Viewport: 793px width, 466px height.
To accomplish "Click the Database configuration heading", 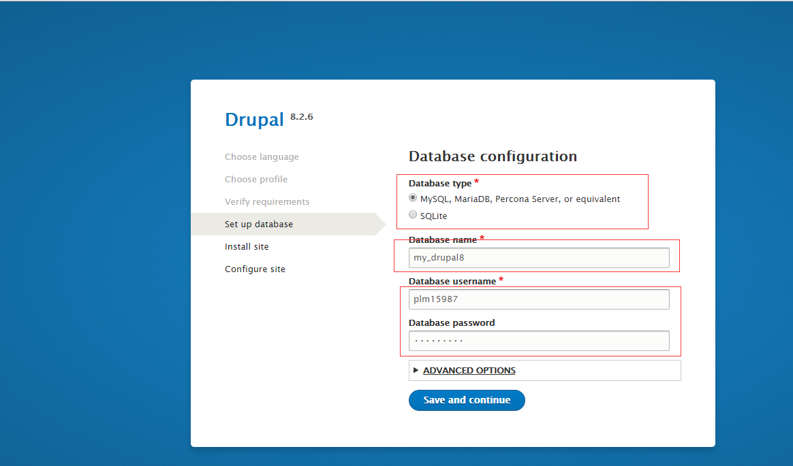I will pos(493,156).
